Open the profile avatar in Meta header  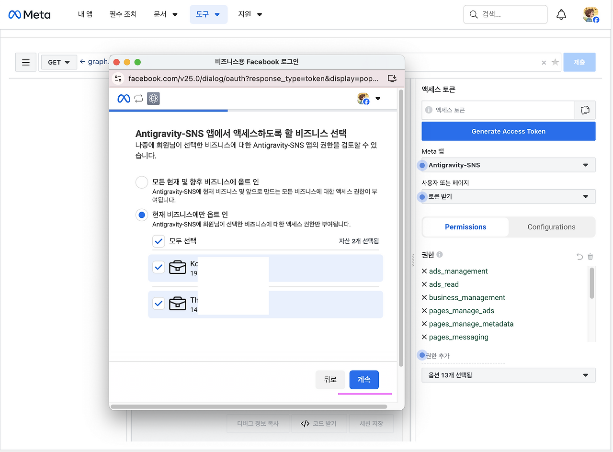[x=591, y=14]
